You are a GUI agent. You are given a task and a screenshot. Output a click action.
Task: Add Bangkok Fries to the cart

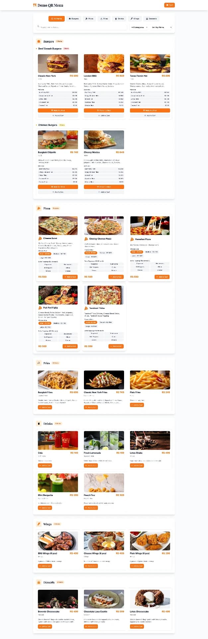point(45,407)
